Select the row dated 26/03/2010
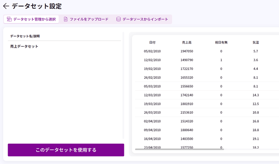Viewport: 279px width, 164px height. (x=153, y=112)
